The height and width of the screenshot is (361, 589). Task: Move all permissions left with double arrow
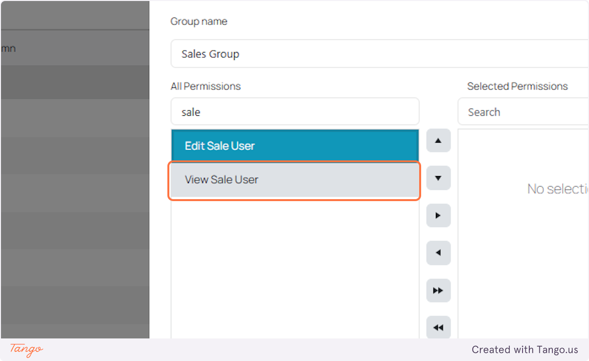[438, 327]
